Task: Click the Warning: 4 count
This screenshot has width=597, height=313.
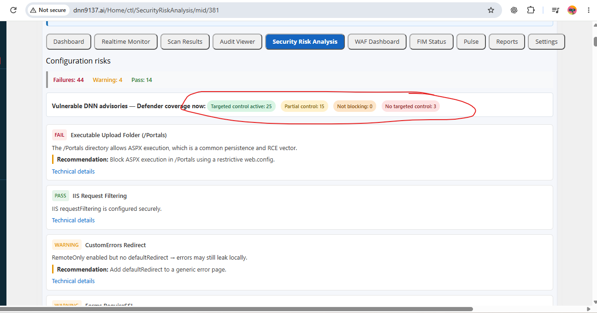Action: (107, 80)
